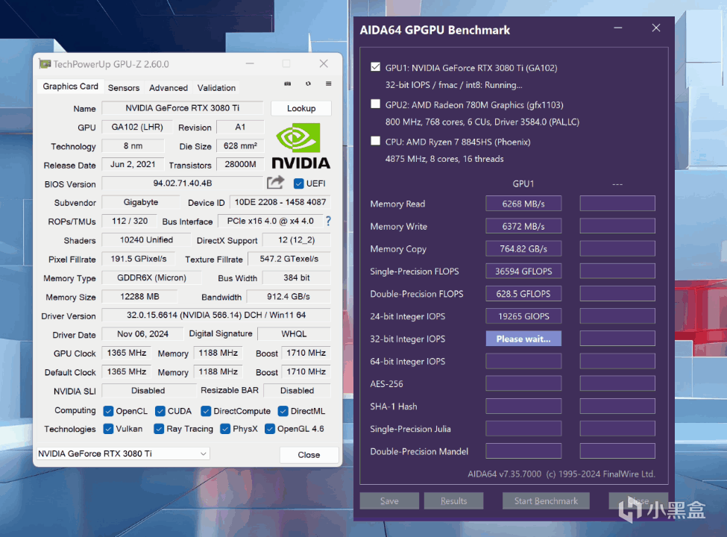Click the Digital Signature value WHQL

294,334
